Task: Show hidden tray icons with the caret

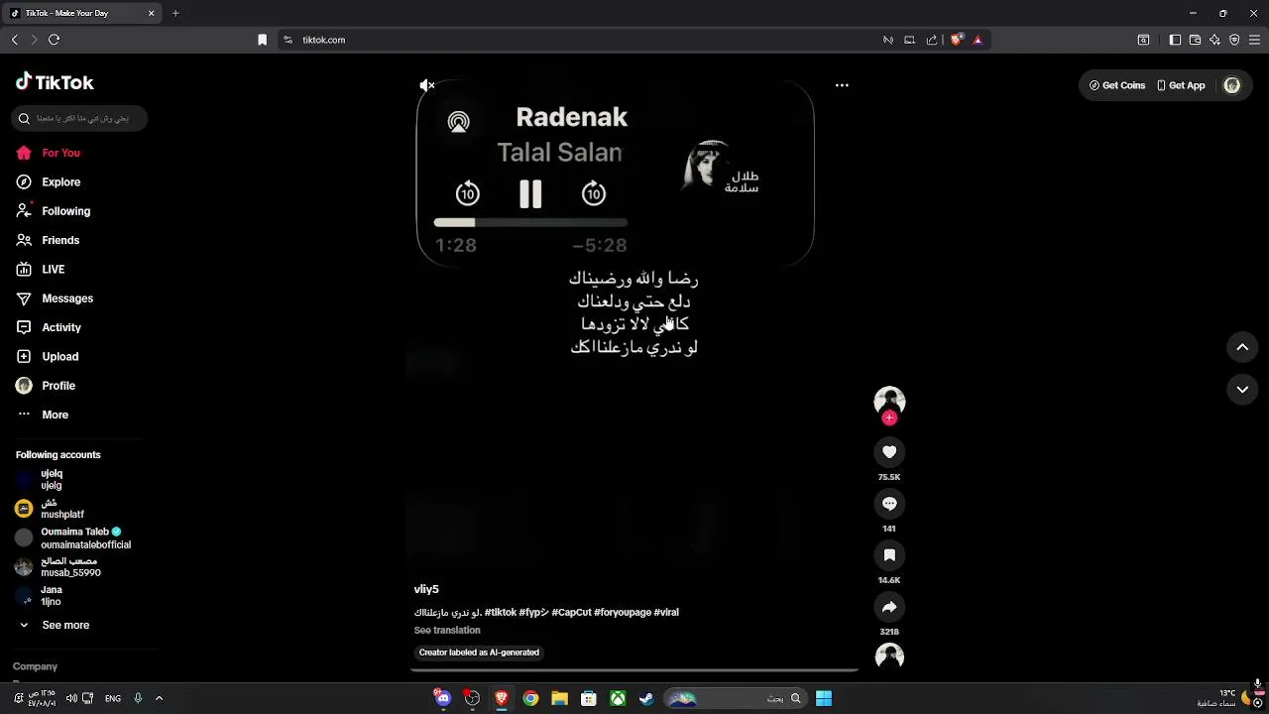Action: pos(159,698)
